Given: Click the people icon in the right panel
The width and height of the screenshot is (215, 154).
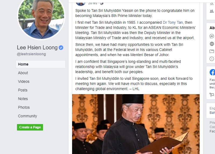Looking at the screenshot, I should [212, 11].
